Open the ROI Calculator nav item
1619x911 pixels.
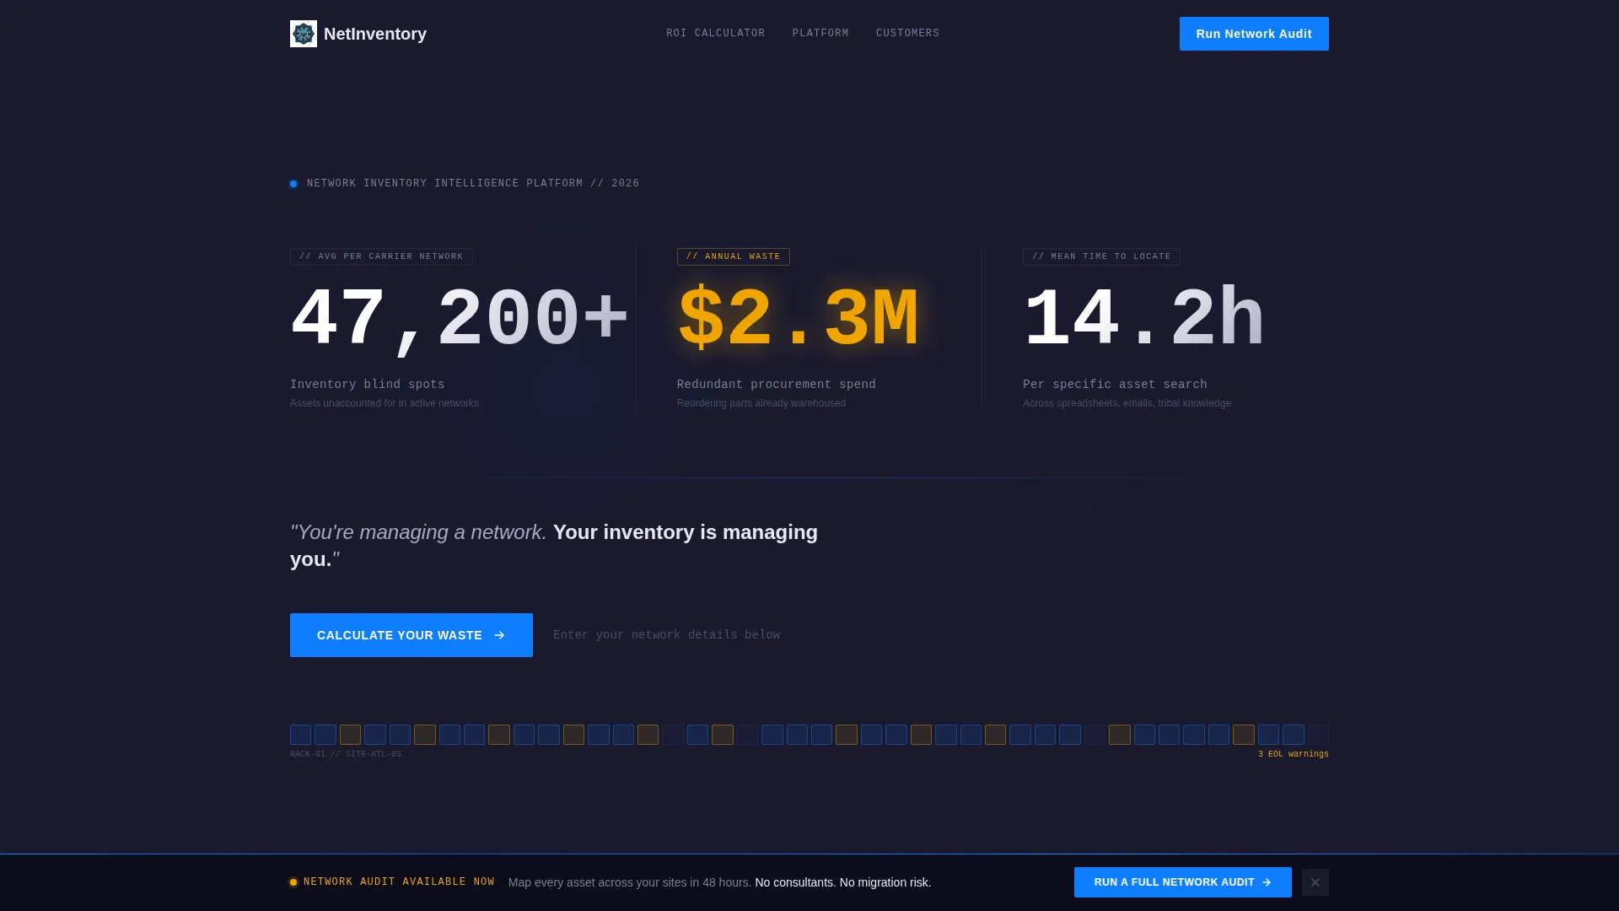pyautogui.click(x=716, y=34)
